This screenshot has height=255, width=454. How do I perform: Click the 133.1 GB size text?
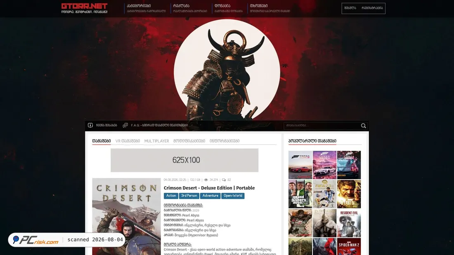tap(195, 180)
